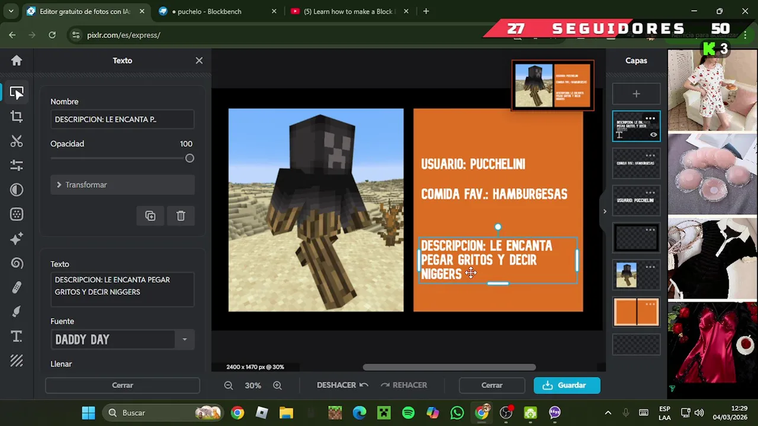The height and width of the screenshot is (426, 758).
Task: Click Cerrar next to Guardar
Action: (492, 385)
